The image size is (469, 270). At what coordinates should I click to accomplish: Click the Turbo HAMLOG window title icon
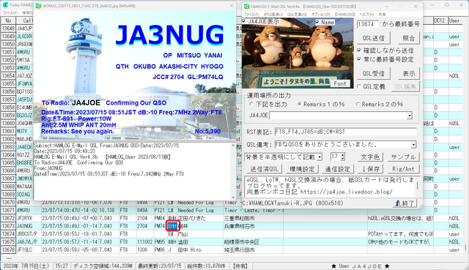coord(5,5)
